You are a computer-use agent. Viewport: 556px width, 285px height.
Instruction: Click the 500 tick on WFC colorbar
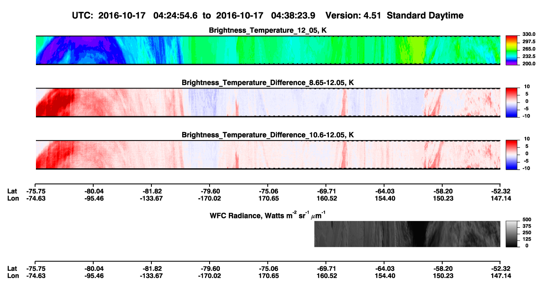pos(526,219)
